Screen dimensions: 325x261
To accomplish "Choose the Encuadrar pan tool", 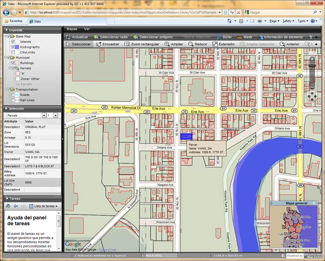I will 108,44.
